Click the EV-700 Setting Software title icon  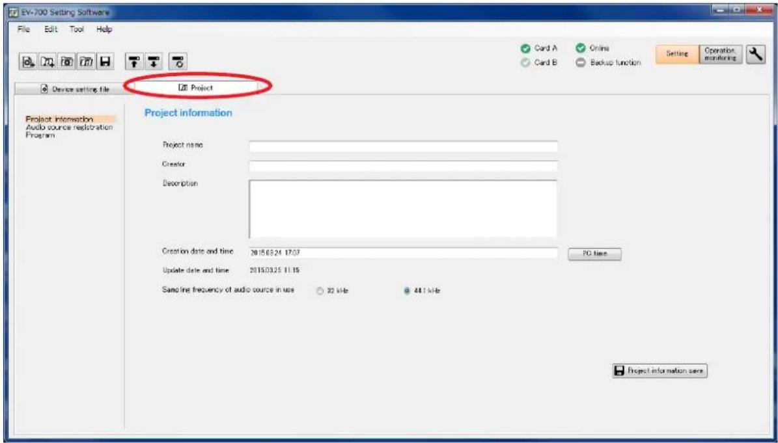point(14,12)
